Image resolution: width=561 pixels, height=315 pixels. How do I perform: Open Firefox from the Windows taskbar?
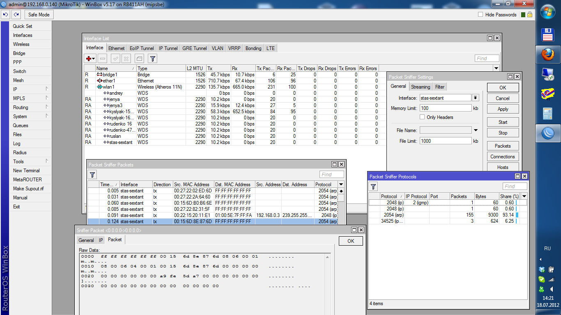(548, 54)
